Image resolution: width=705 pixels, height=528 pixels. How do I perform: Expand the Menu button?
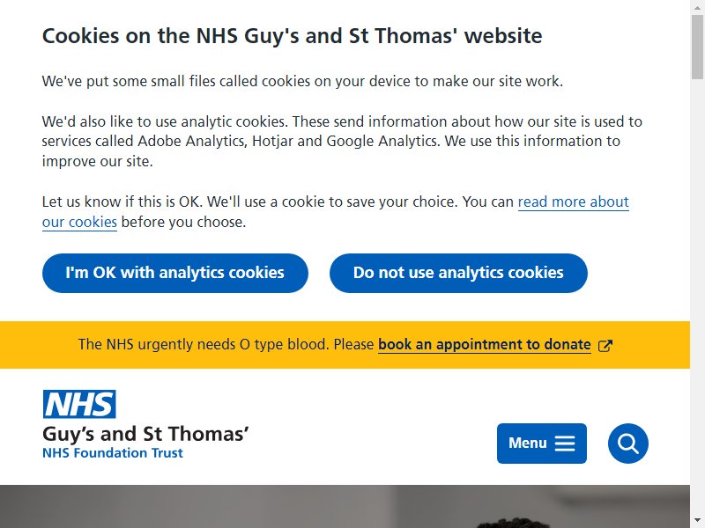click(542, 444)
